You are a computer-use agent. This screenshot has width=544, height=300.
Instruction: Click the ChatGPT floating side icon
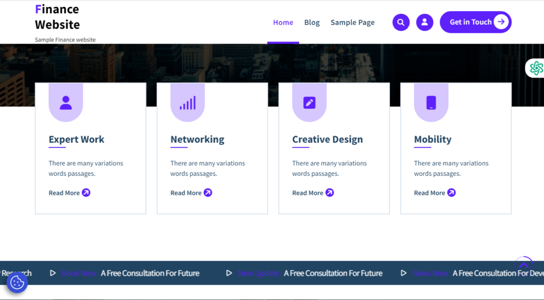click(536, 68)
